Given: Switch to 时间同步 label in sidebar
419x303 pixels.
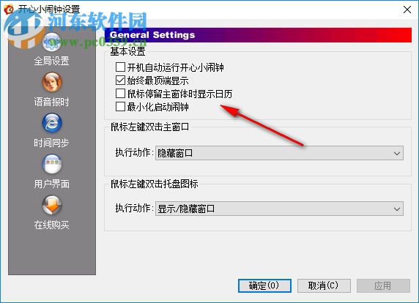Looking at the screenshot, I should point(51,143).
